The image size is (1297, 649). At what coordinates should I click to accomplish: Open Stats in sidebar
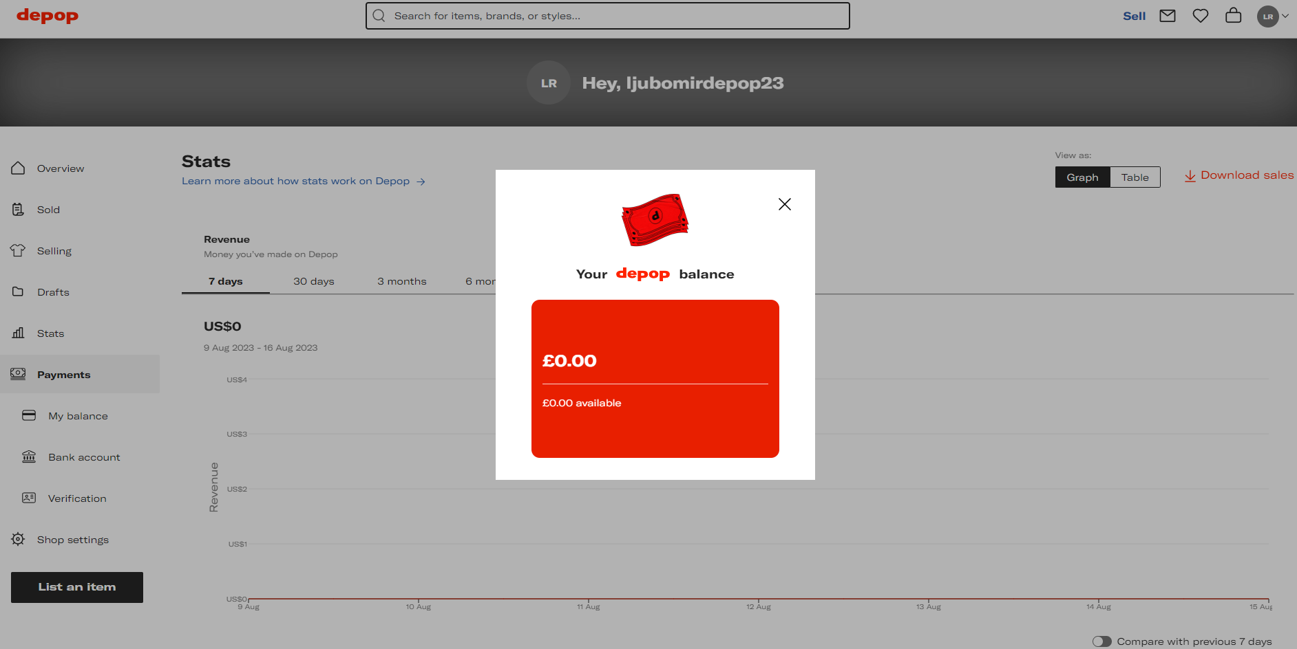pos(50,333)
